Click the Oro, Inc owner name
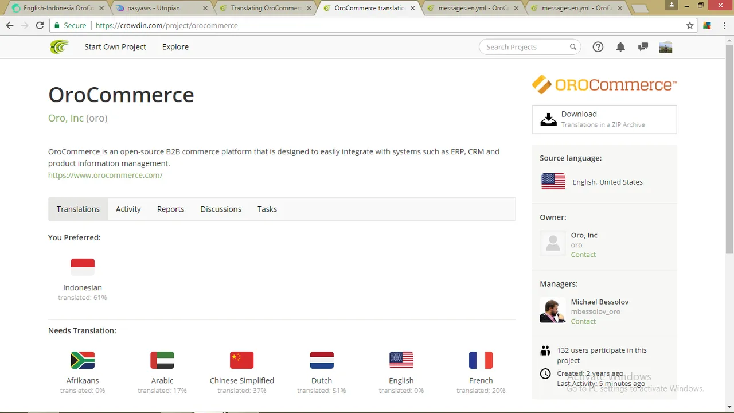Viewport: 734px width, 413px height. point(584,235)
